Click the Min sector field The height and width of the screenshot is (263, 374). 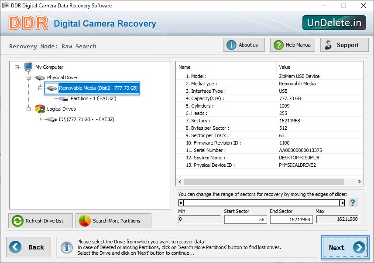[199, 219]
